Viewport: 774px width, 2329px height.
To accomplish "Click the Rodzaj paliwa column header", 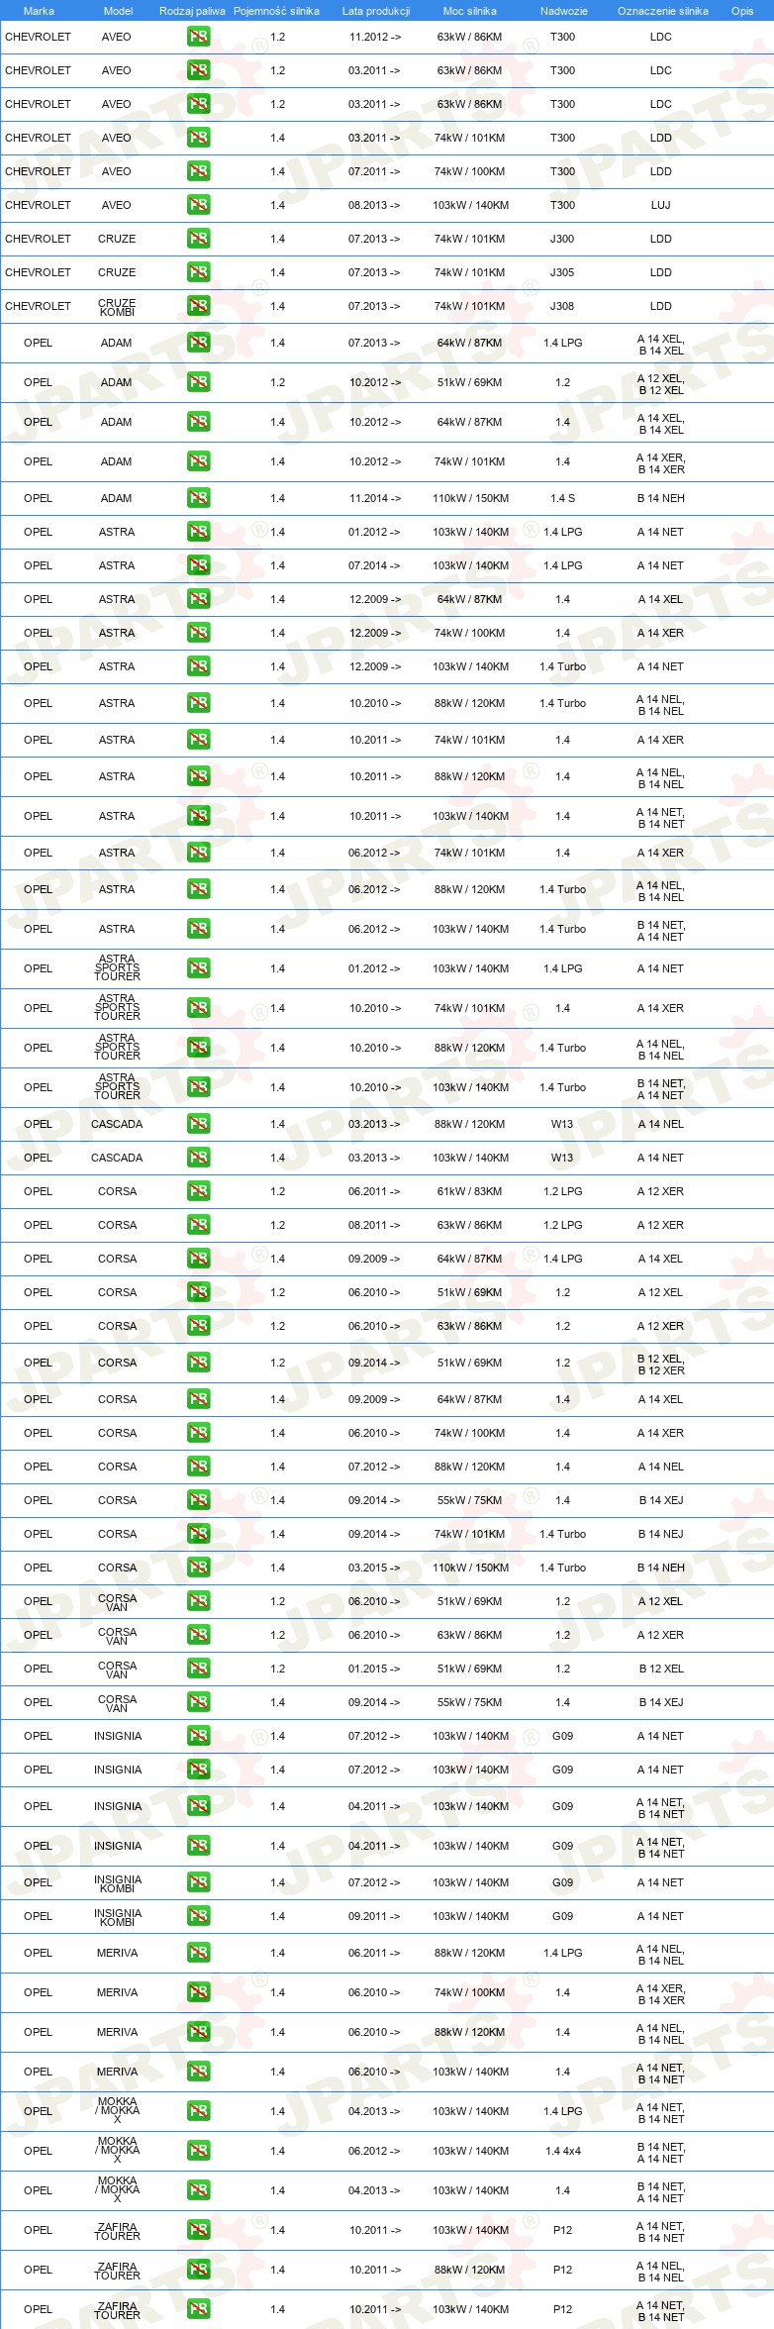I will tap(192, 11).
